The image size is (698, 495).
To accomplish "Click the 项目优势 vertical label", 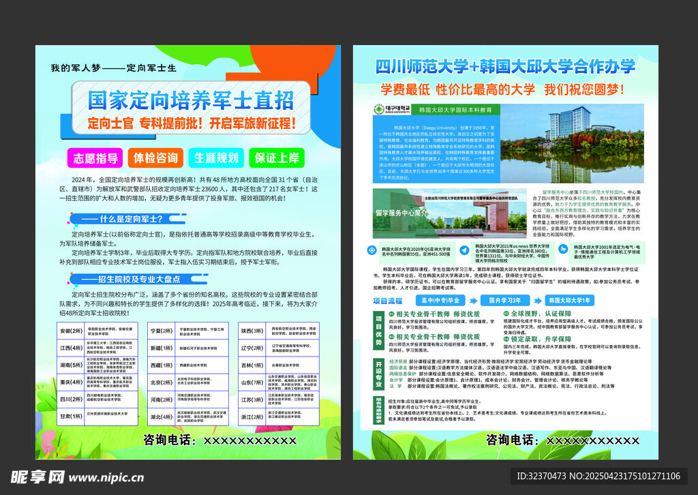I will (x=378, y=330).
